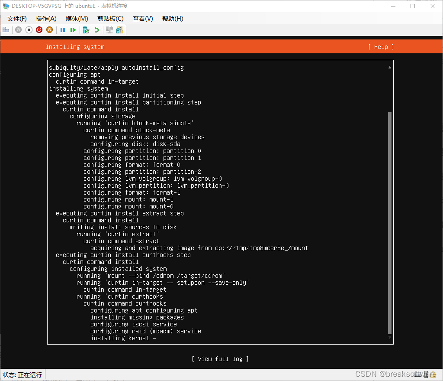This screenshot has height=381, width=443.
Task: Open the 剪贴板(C) menu
Action: pos(110,19)
